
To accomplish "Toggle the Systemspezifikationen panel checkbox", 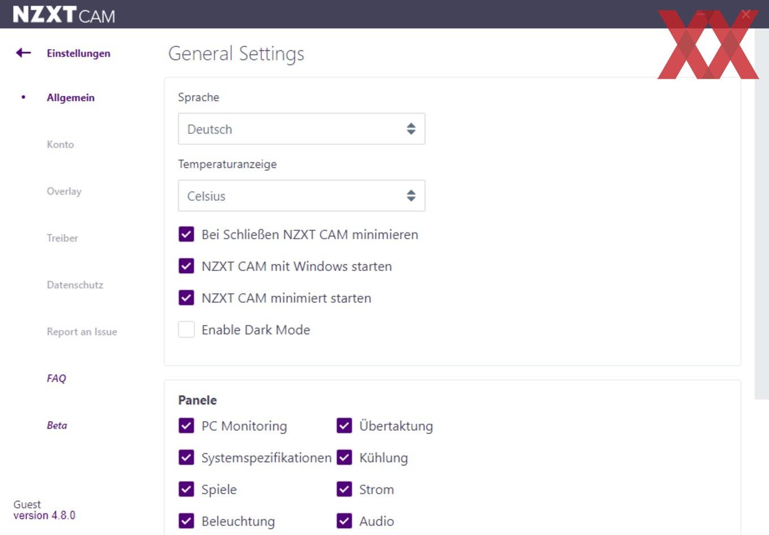I will tap(186, 457).
